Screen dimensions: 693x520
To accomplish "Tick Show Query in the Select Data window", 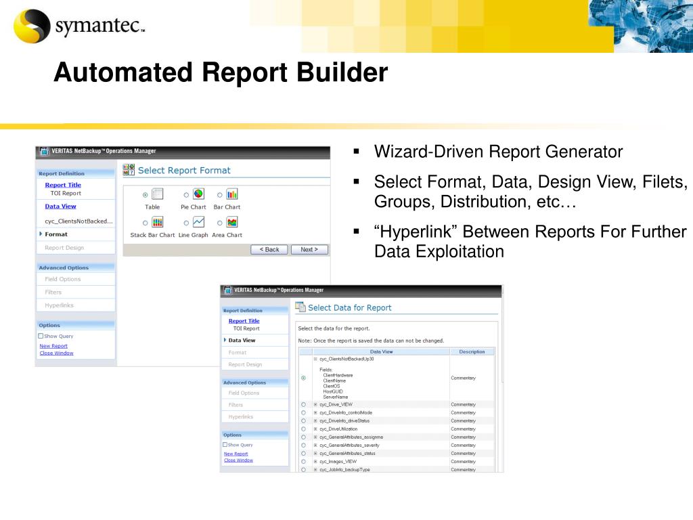I will pos(225,444).
